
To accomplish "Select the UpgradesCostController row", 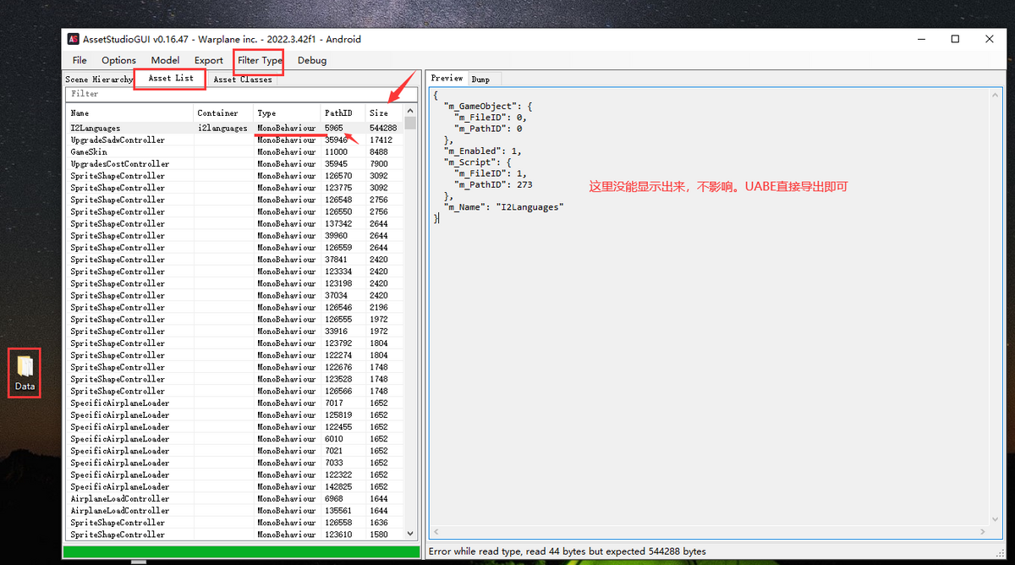I will [235, 164].
